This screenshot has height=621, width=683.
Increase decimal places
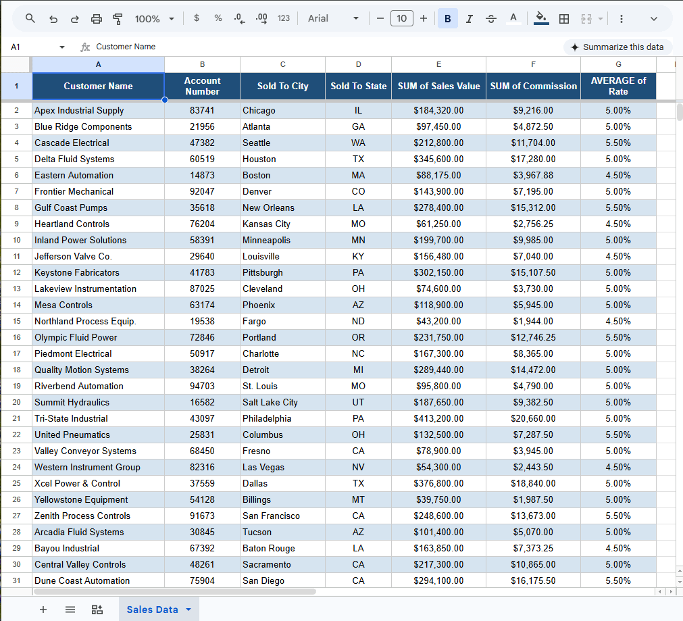(x=261, y=18)
